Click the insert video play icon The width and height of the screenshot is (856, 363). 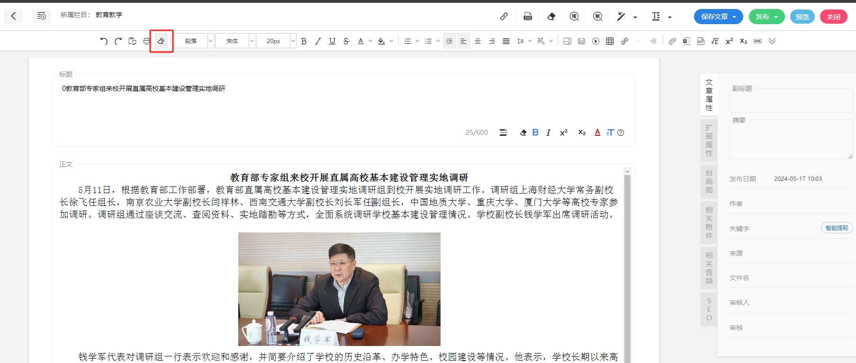[x=595, y=41]
